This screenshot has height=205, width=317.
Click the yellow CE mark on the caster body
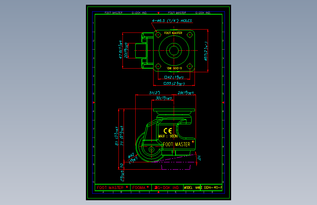pos(168,131)
